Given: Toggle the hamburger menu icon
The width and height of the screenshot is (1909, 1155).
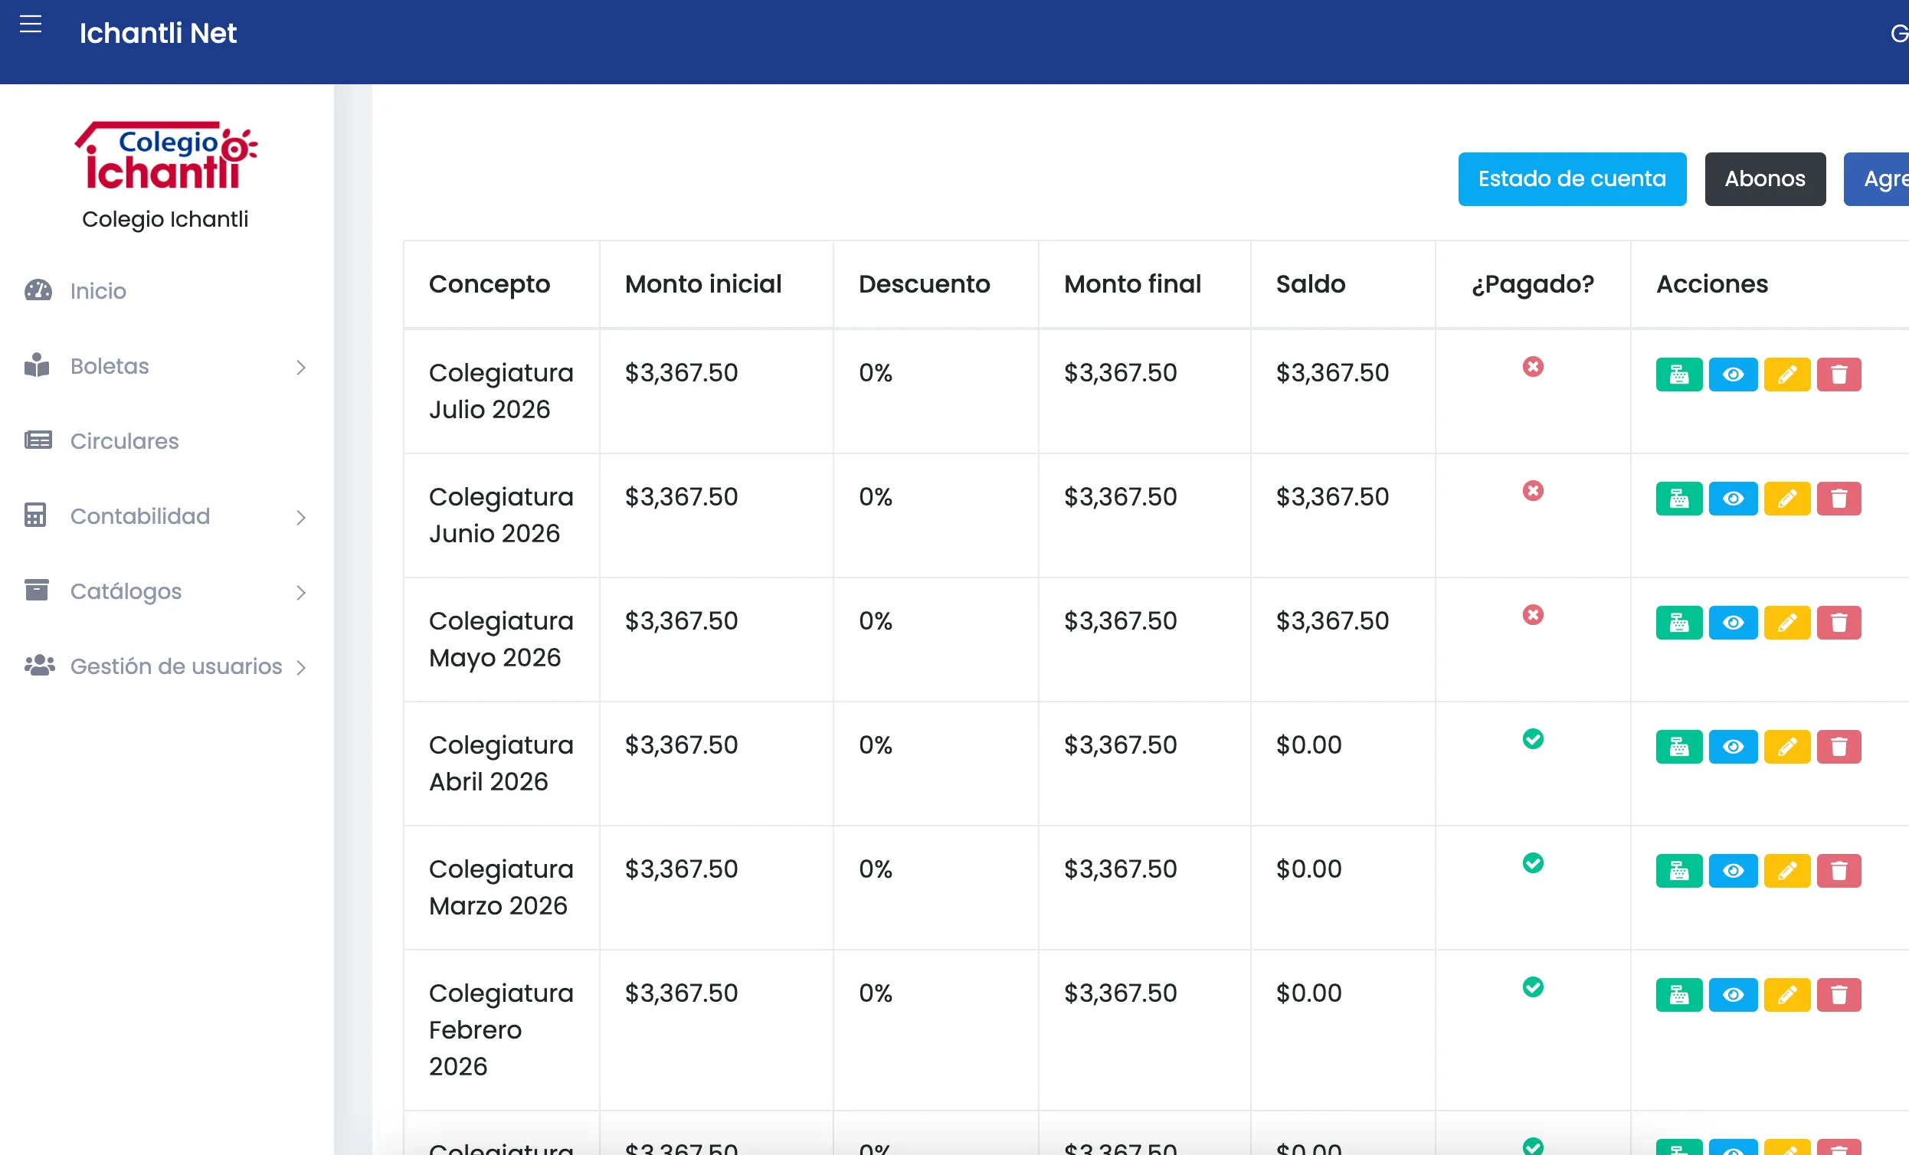Looking at the screenshot, I should click(30, 25).
